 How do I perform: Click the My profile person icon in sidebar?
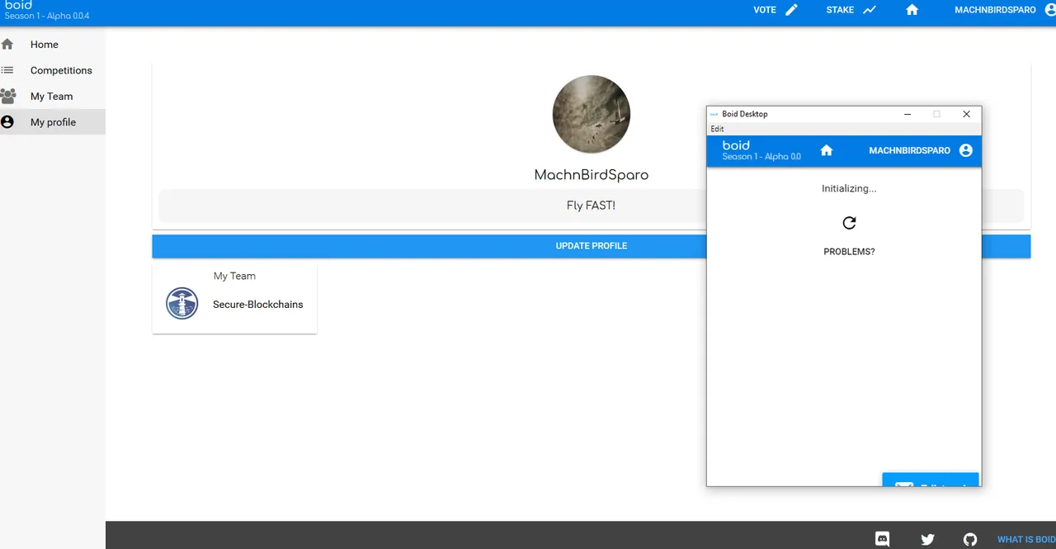pyautogui.click(x=7, y=122)
